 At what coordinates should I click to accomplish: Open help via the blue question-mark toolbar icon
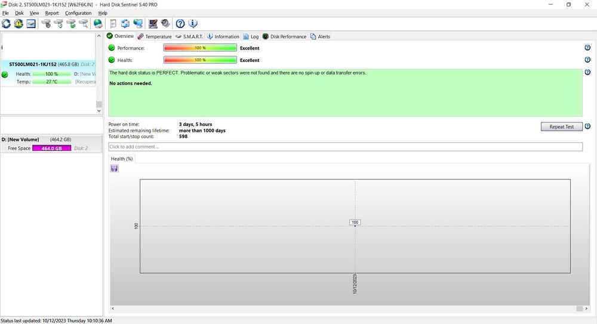180,24
